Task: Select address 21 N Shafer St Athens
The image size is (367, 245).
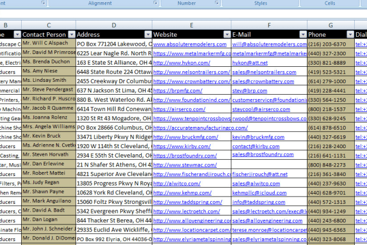Action: coord(114,165)
